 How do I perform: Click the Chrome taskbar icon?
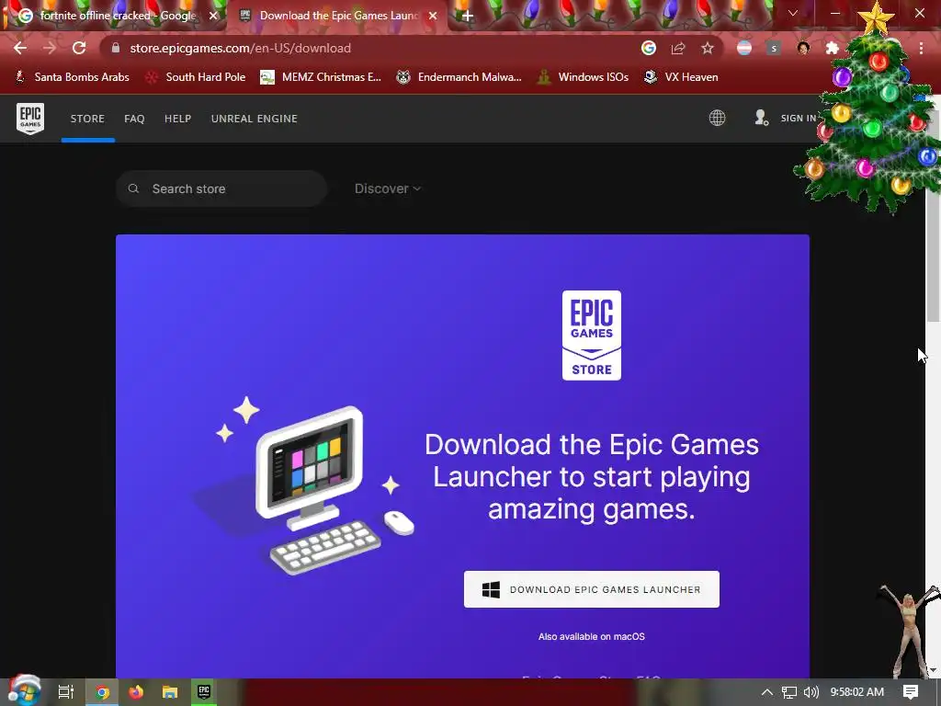(x=102, y=692)
